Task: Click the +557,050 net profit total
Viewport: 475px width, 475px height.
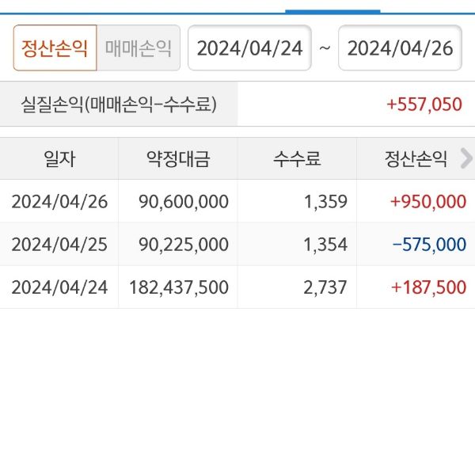Action: [x=424, y=104]
